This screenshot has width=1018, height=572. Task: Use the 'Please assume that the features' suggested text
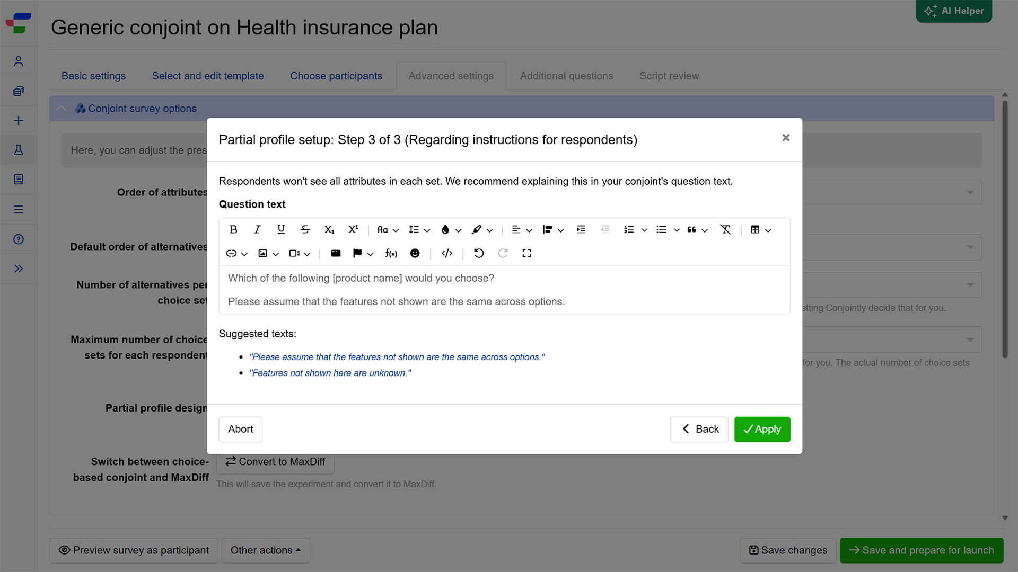pos(397,357)
